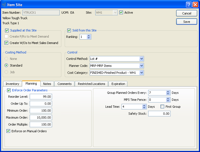Click the Cancel button
Image resolution: width=200 pixels, height=152 pixels.
click(x=187, y=13)
